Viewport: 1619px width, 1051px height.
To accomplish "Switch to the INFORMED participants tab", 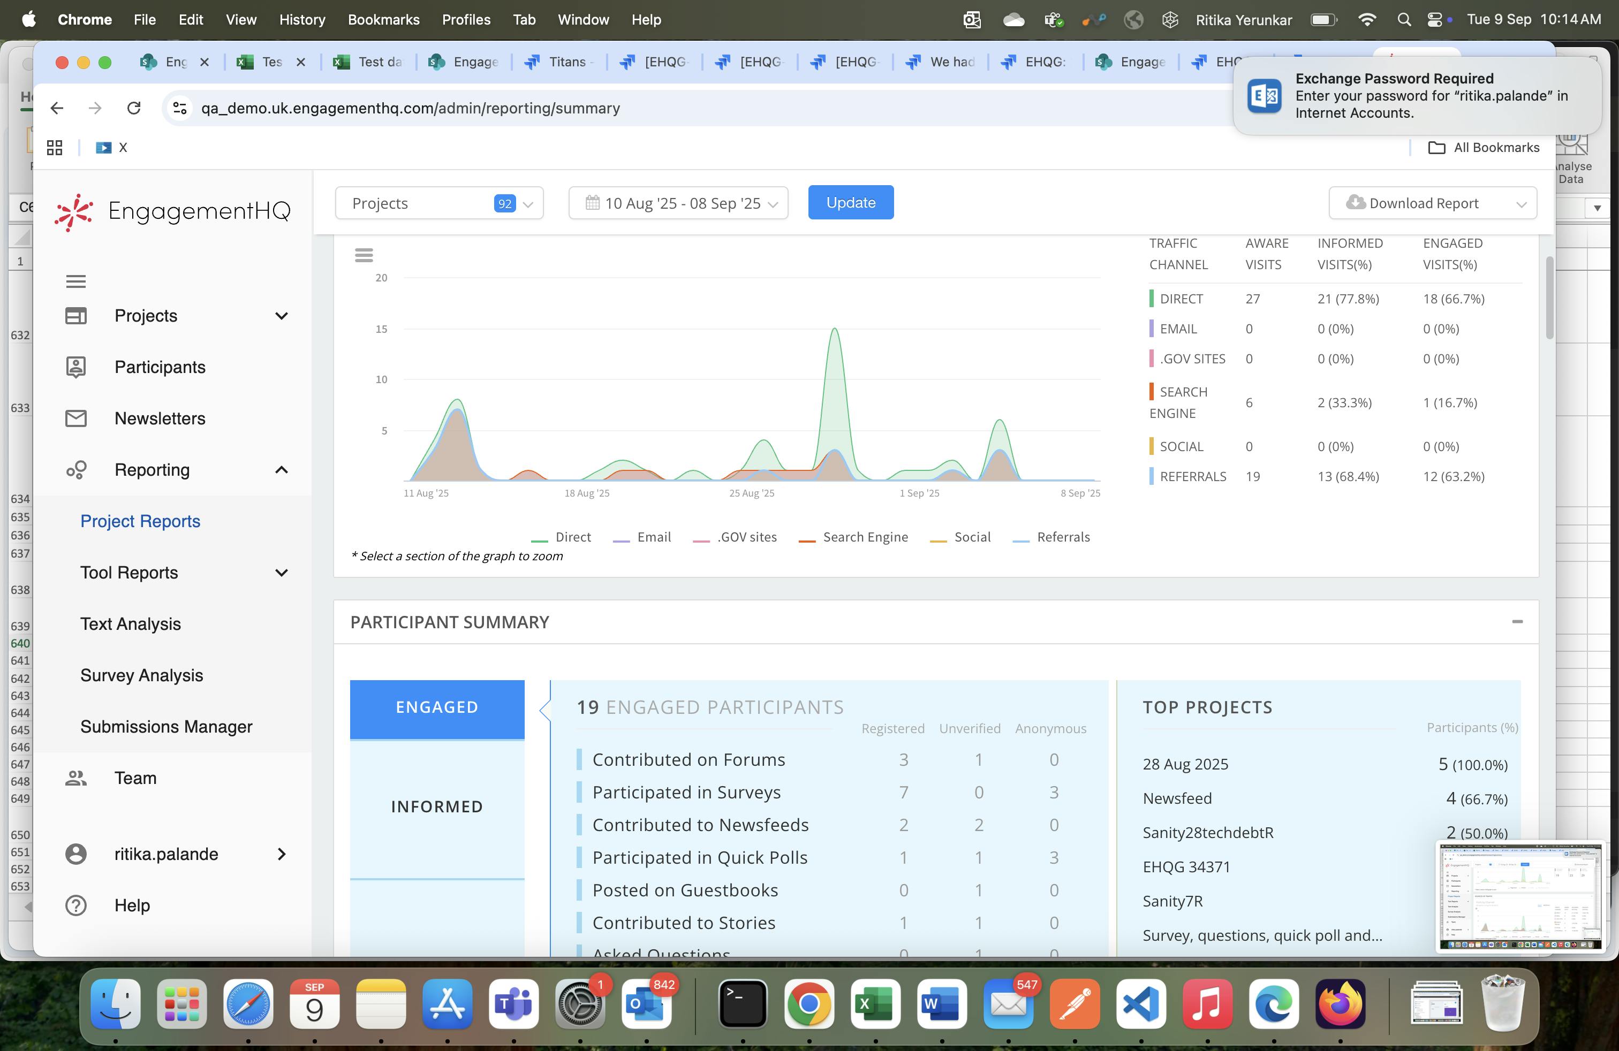I will pyautogui.click(x=437, y=806).
